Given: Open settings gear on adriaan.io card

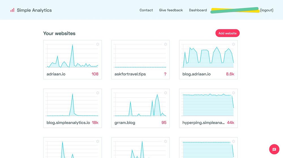Looking at the screenshot, I should point(98,44).
